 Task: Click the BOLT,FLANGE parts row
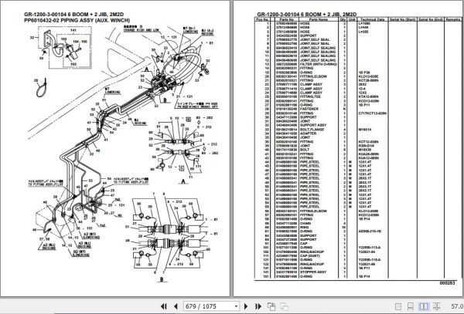[358, 130]
